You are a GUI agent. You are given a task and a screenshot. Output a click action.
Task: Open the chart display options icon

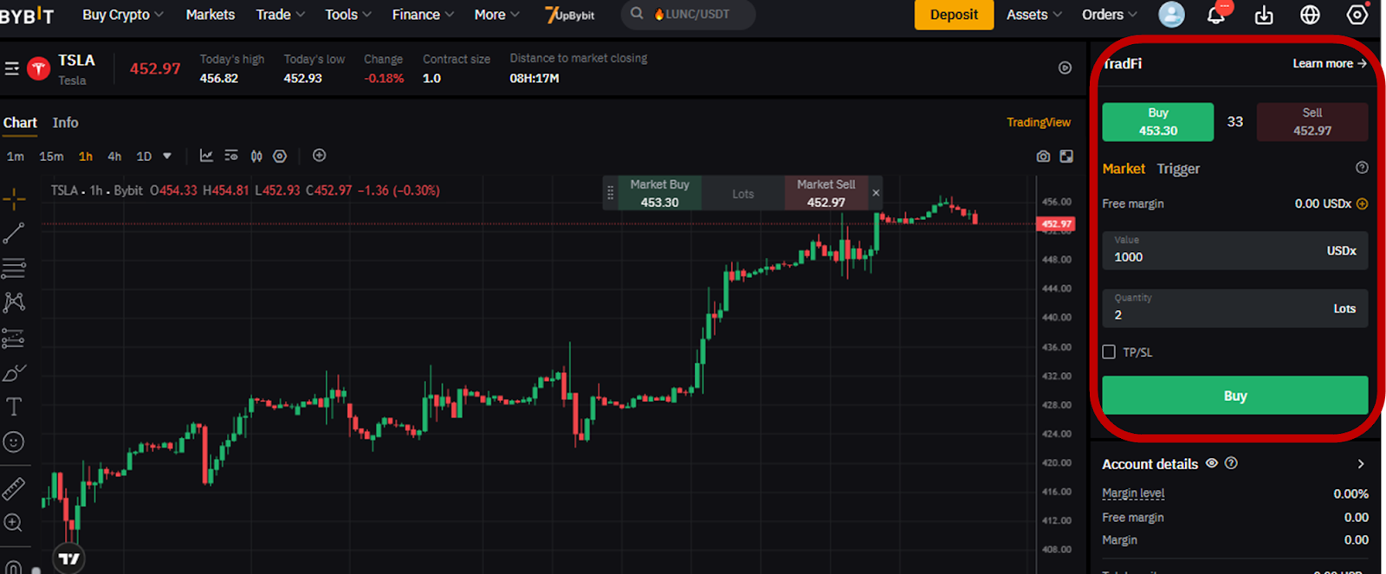pos(231,156)
